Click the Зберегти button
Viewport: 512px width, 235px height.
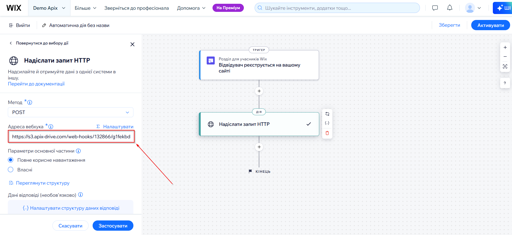coord(449,25)
